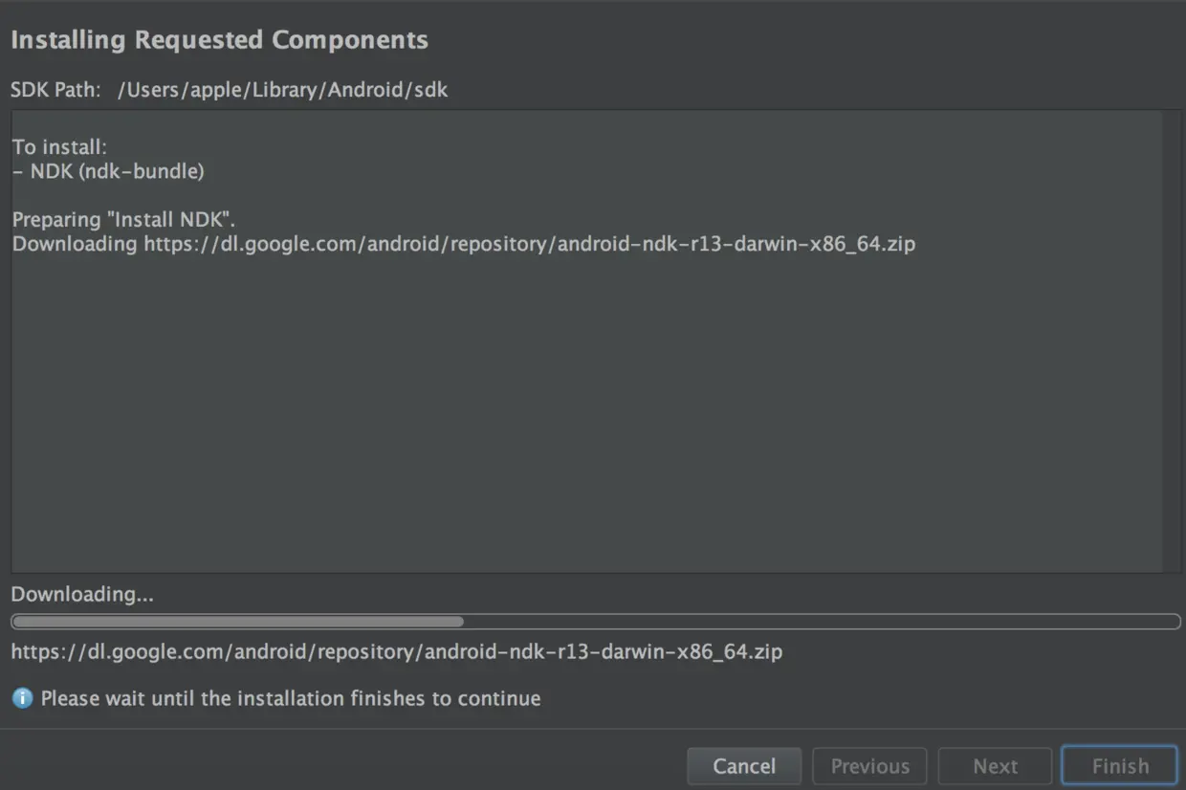
Task: Click the Preparing "Install NDK" log line
Action: point(123,219)
